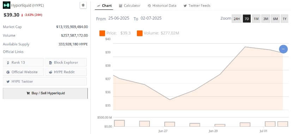Click the $39.30 price value
The width and height of the screenshot is (291, 134).
pos(11,15)
